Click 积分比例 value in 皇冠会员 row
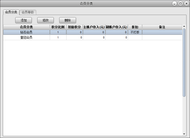This screenshot has height=138, width=190. click(x=58, y=37)
